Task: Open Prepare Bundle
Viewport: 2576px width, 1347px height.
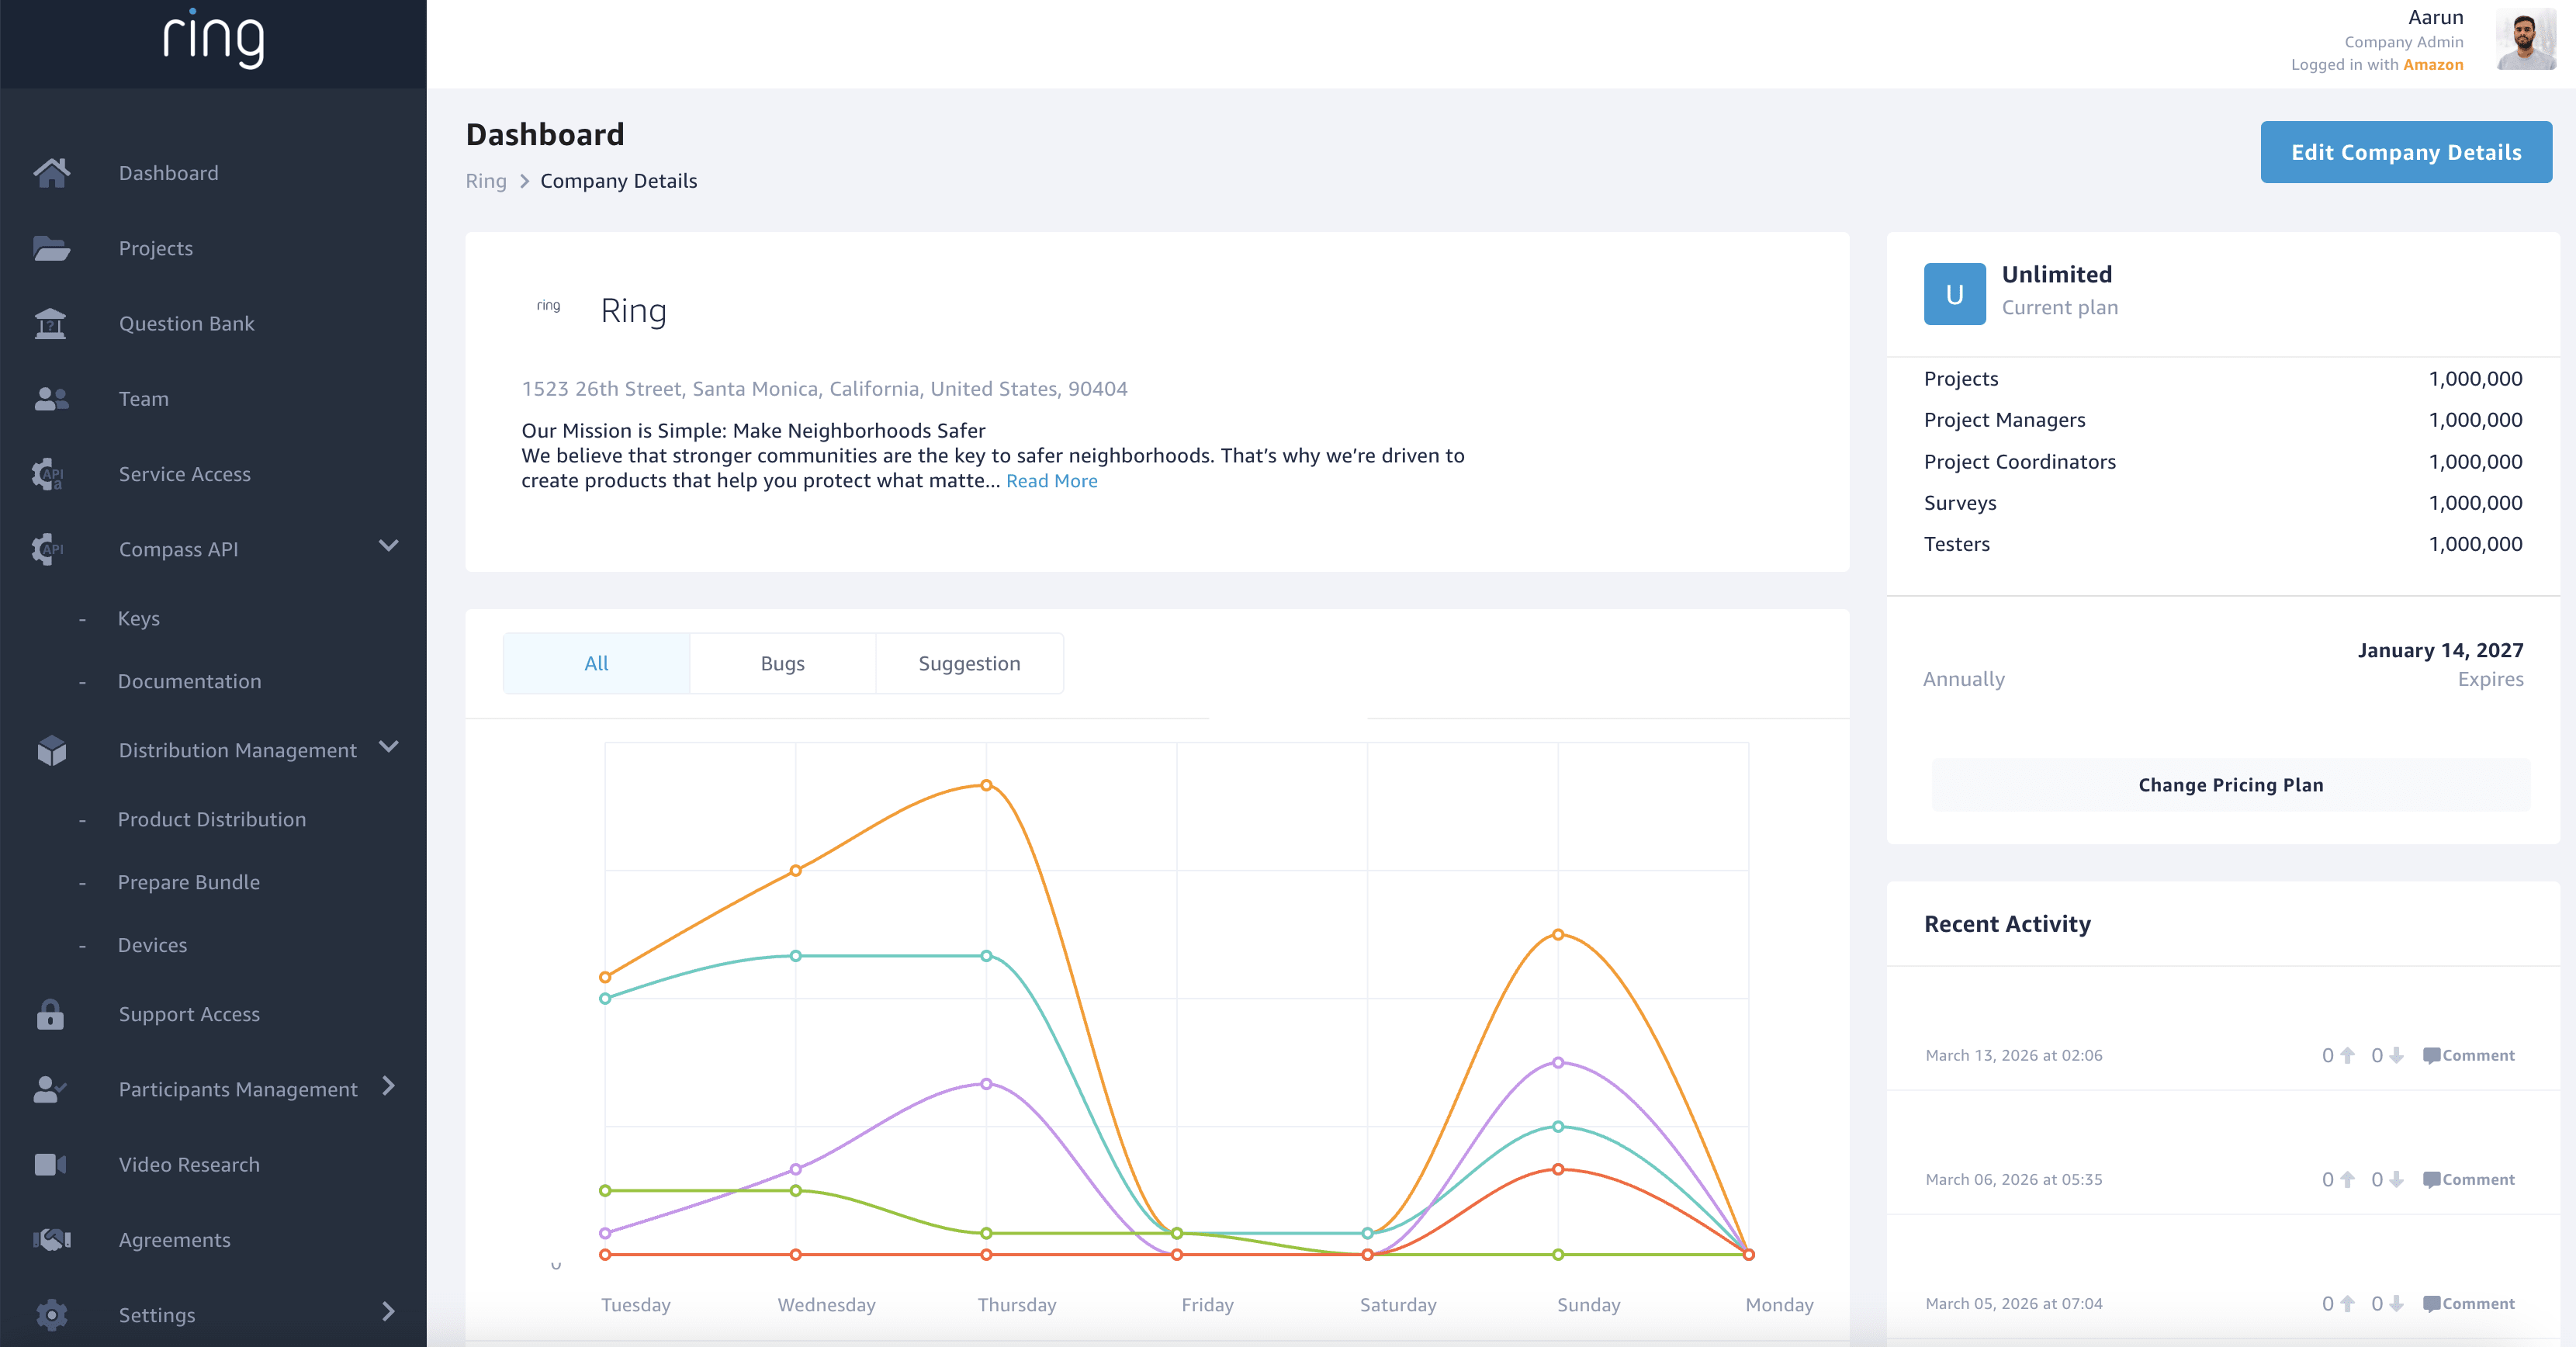Action: (189, 882)
